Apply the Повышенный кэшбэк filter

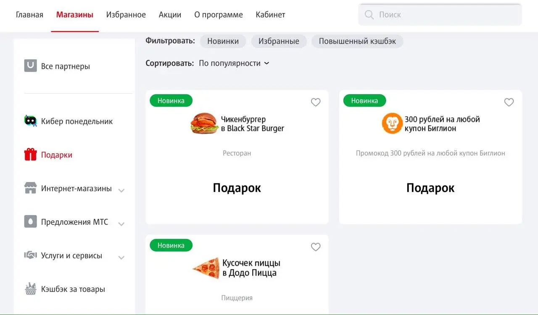point(357,41)
